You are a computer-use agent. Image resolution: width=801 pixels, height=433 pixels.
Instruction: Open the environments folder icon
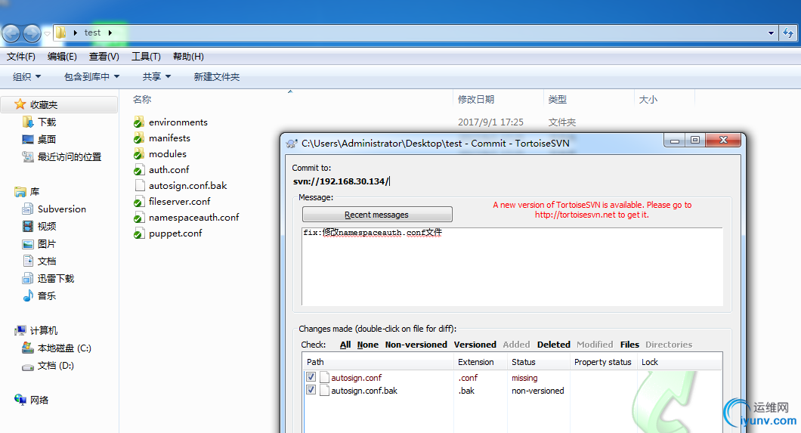click(x=138, y=122)
